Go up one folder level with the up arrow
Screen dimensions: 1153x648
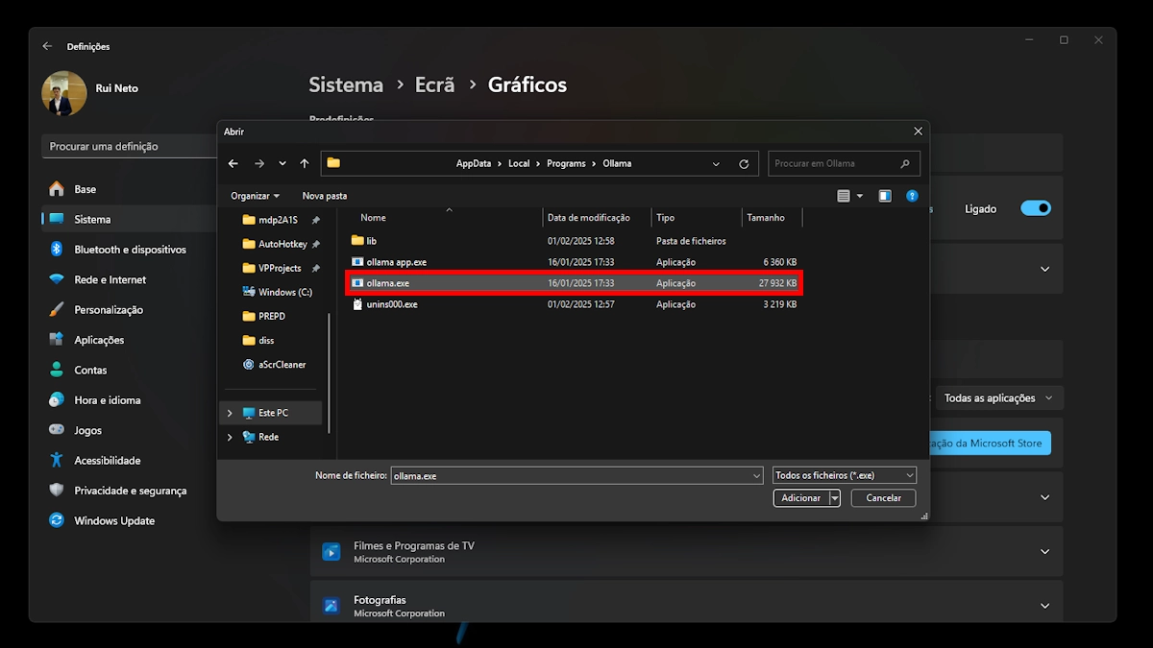305,164
